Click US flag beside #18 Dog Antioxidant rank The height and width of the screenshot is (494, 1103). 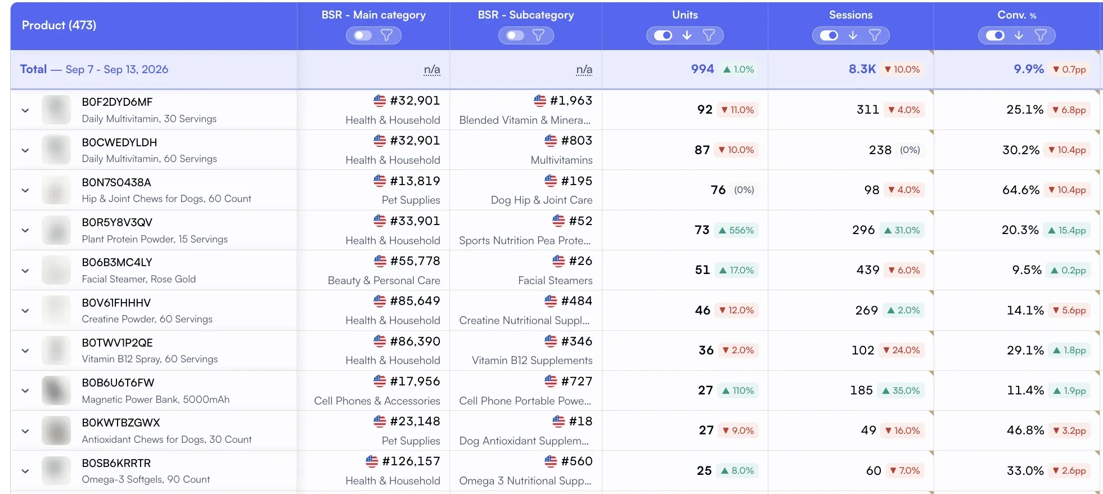point(559,421)
